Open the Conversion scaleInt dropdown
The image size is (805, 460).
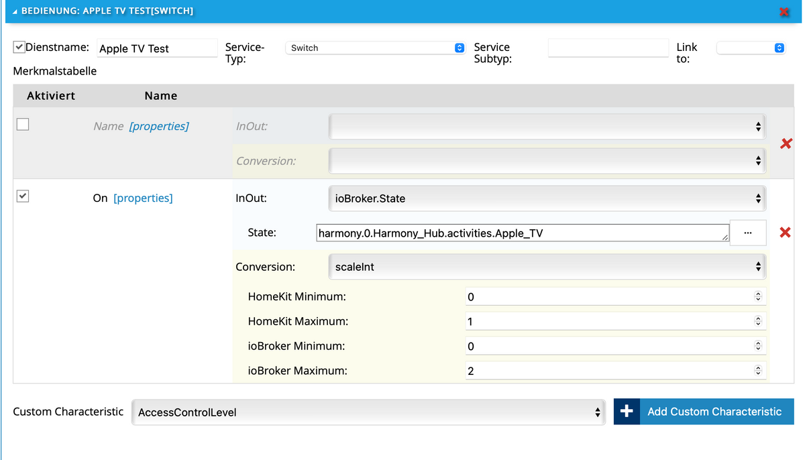pyautogui.click(x=547, y=267)
